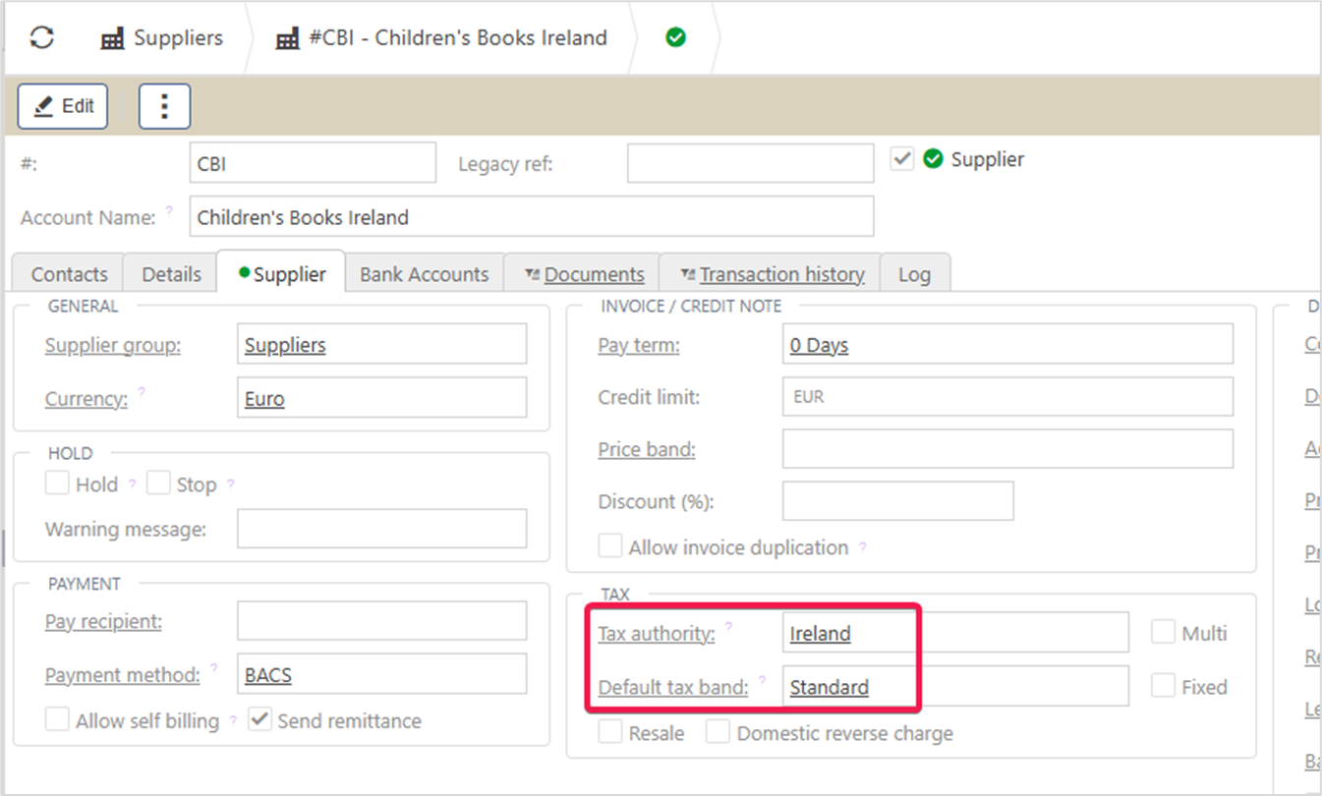The image size is (1322, 796).
Task: Click the Credit limit field showing EUR
Action: pyautogui.click(x=1007, y=397)
